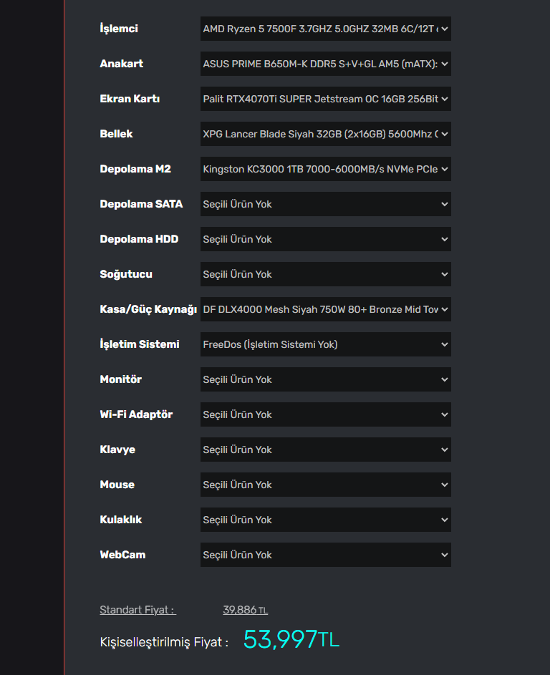Image resolution: width=550 pixels, height=675 pixels.
Task: Choose a Mouse from the dropdown
Action: tap(325, 485)
